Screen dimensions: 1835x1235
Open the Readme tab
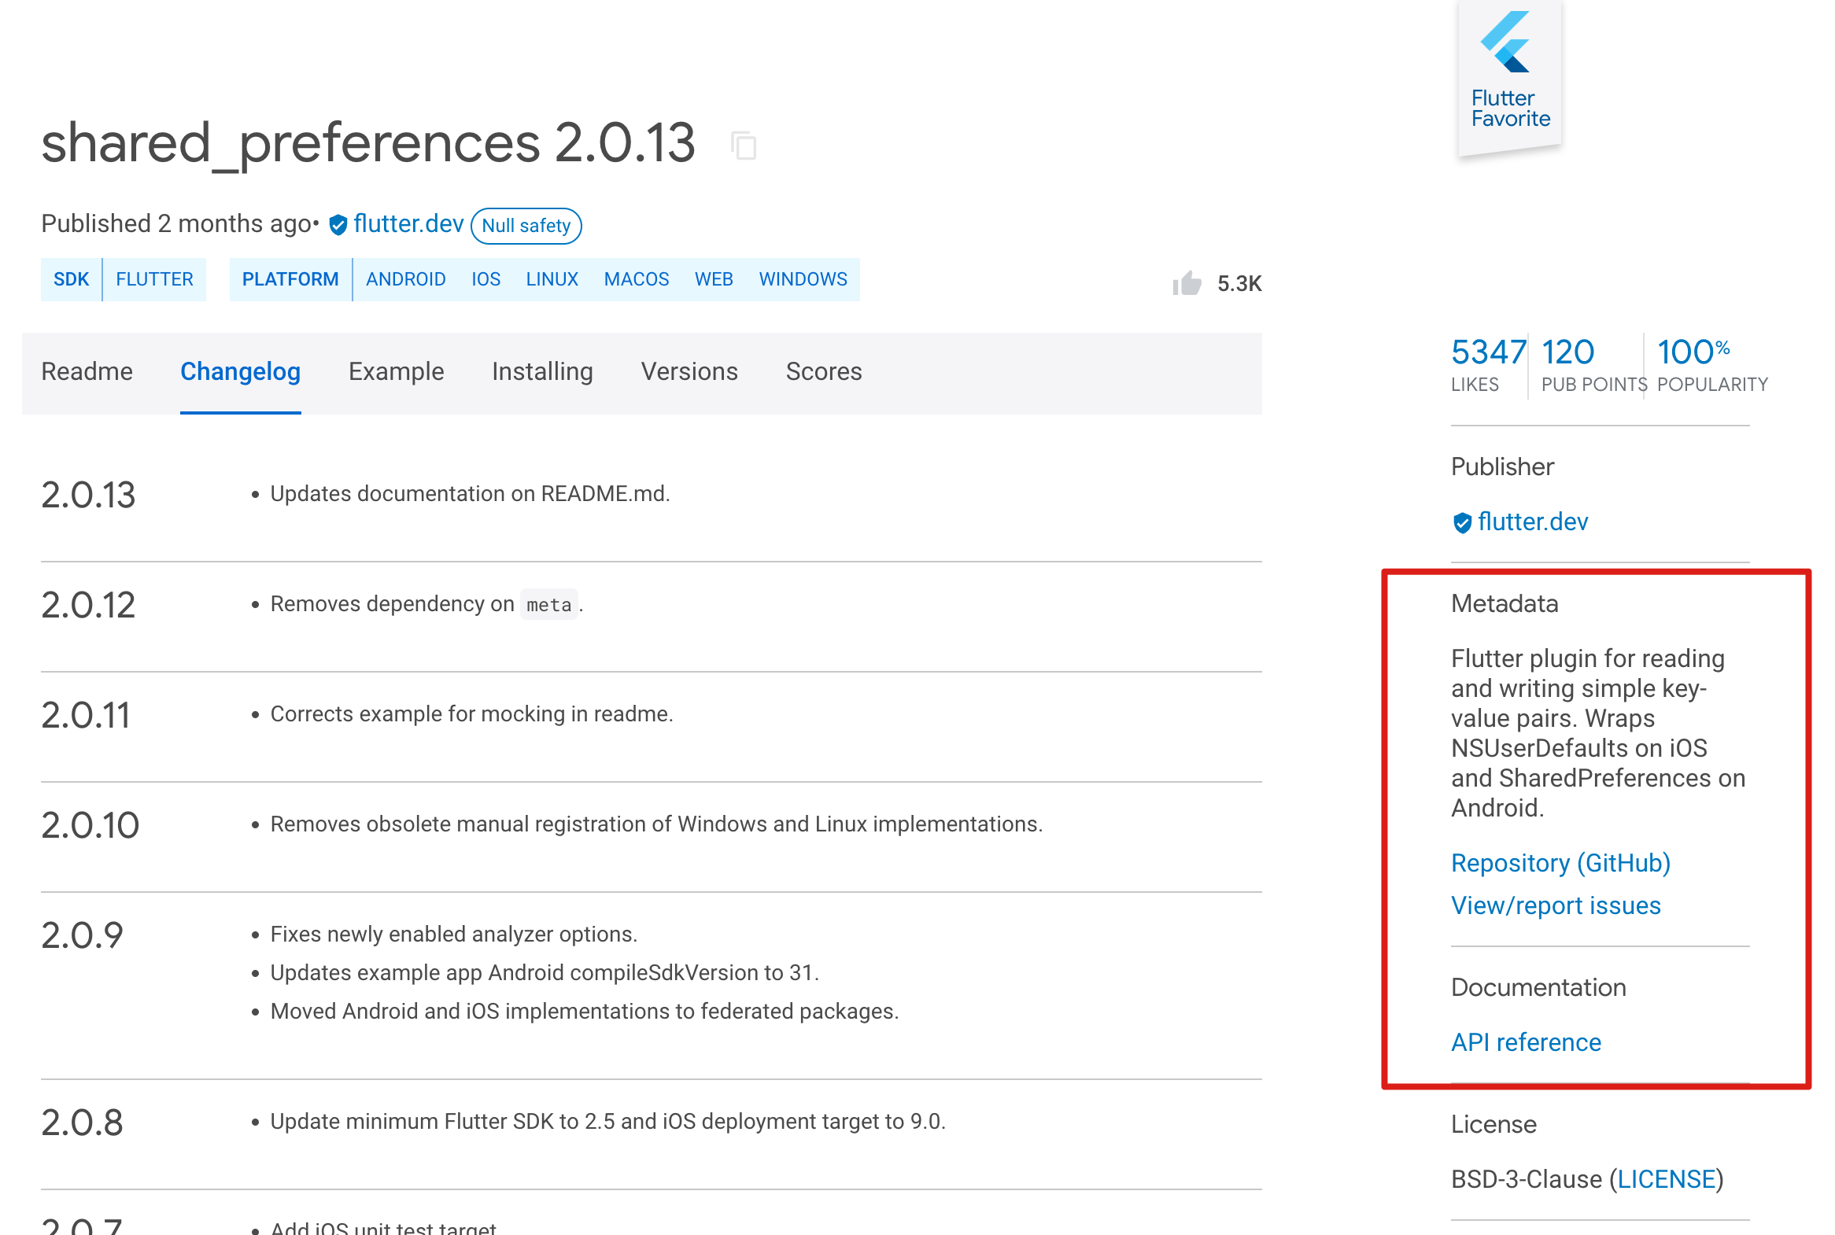87,372
